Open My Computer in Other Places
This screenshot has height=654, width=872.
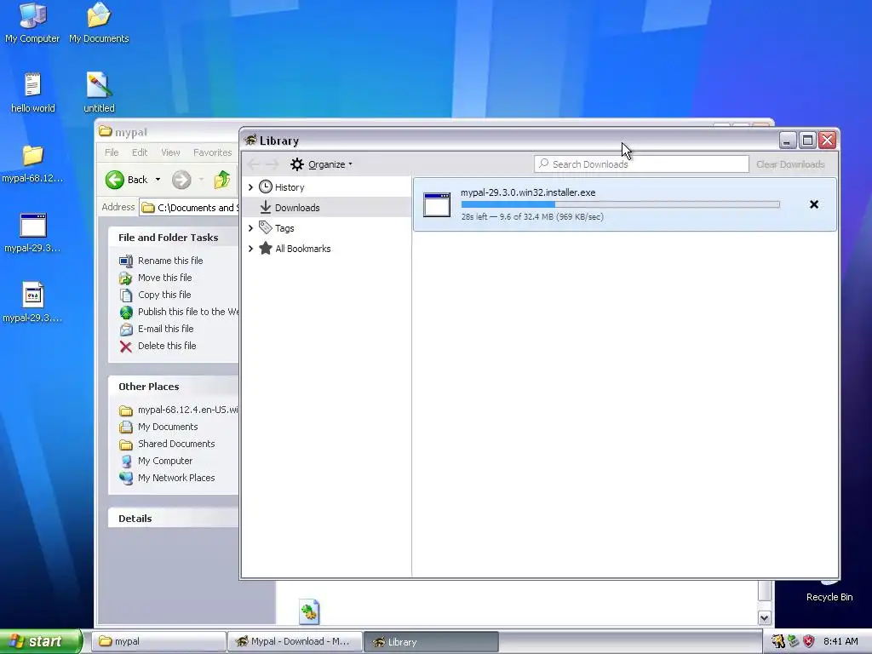pyautogui.click(x=165, y=461)
